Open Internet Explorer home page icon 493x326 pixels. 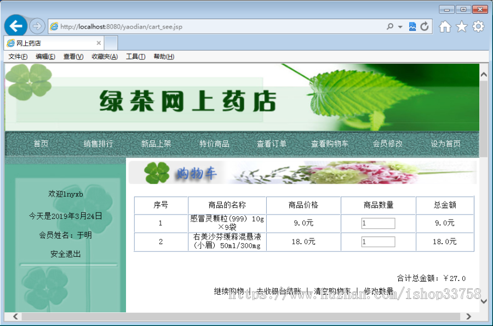pos(445,26)
